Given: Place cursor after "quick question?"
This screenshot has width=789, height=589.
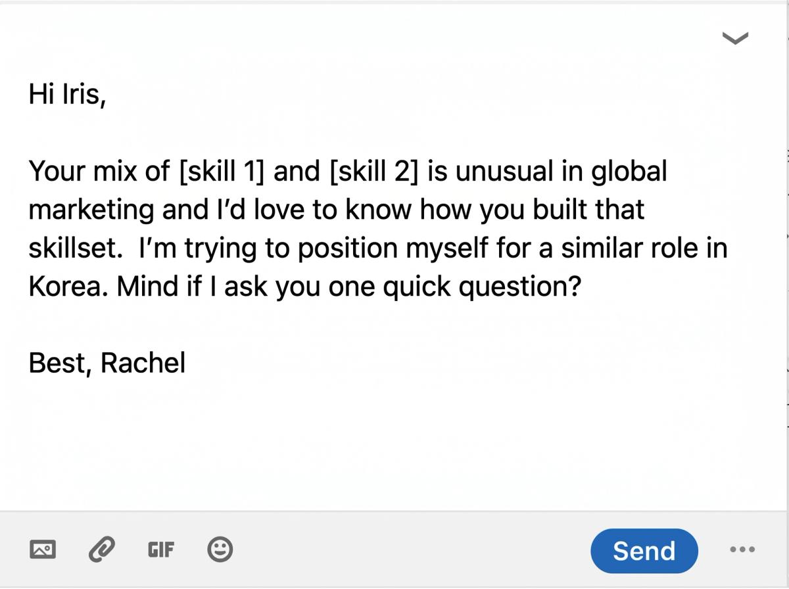Looking at the screenshot, I should click(x=582, y=287).
